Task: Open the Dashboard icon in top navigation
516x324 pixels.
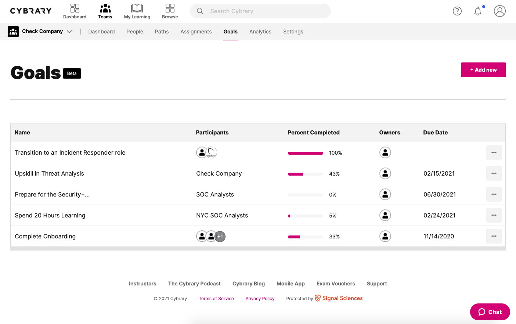Action: point(75,8)
